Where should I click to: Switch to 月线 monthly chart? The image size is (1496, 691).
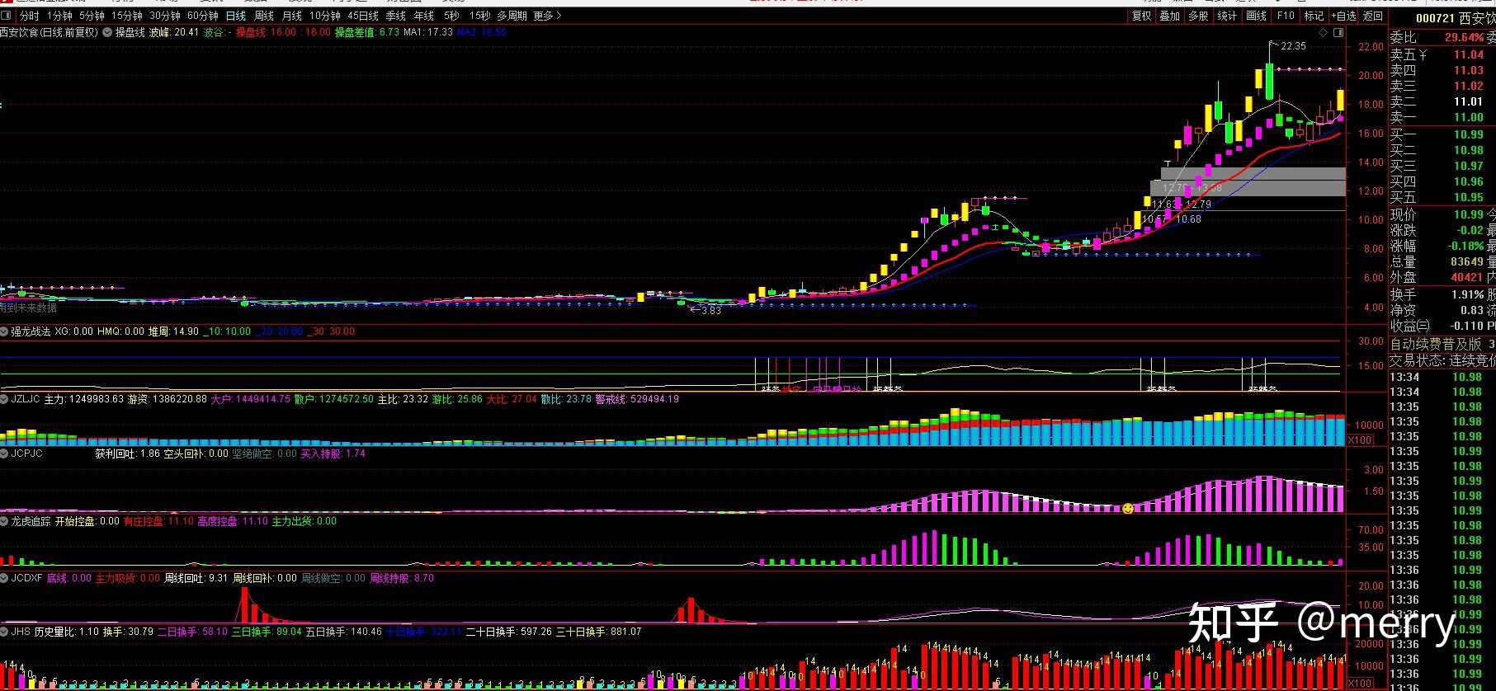click(292, 16)
